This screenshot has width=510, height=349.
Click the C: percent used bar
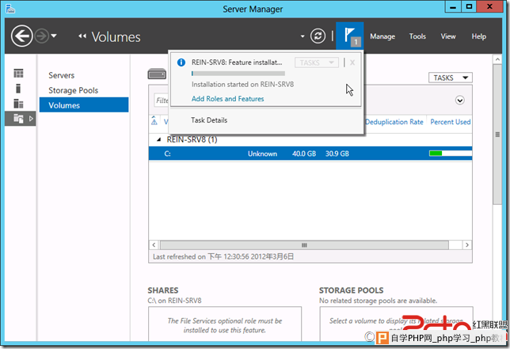click(450, 154)
